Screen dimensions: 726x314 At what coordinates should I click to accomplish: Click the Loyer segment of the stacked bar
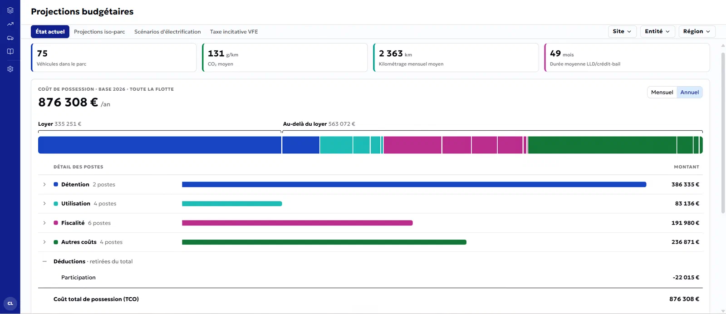tap(160, 145)
